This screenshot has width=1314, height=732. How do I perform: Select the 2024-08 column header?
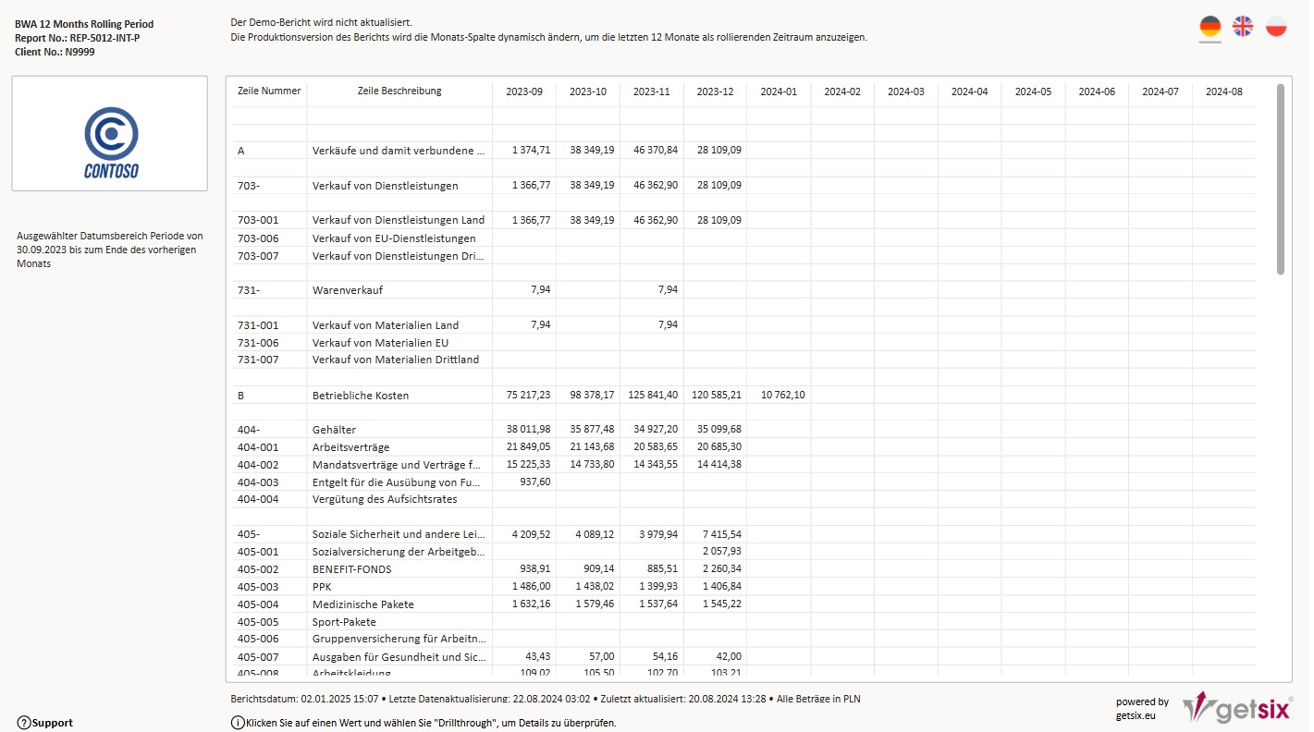tap(1224, 91)
